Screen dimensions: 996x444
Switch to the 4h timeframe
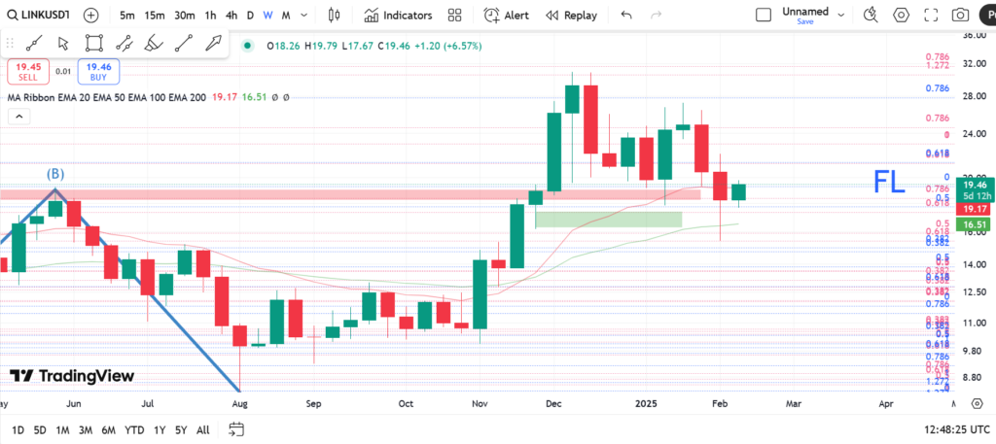pyautogui.click(x=231, y=16)
